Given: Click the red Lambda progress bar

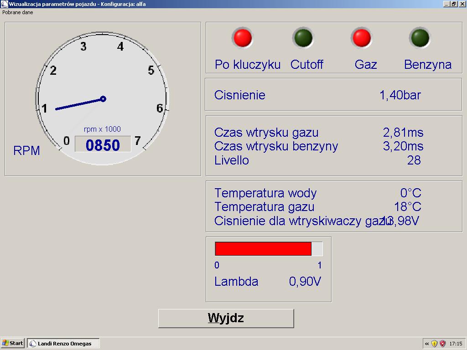Looking at the screenshot, I should 263,248.
